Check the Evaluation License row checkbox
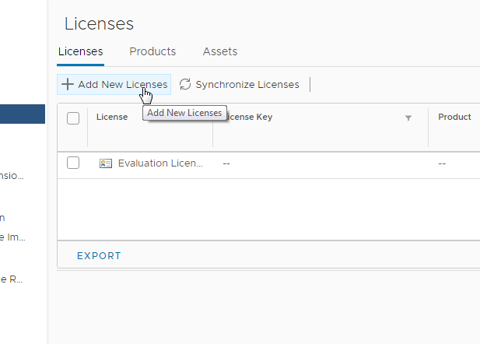Viewport: 480px width, 344px height. tap(73, 163)
